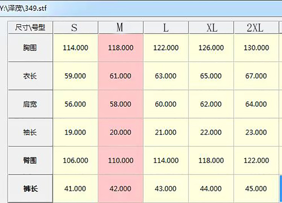Click the 臀围 row header
Viewport: 282px width, 203px height.
tap(30, 161)
